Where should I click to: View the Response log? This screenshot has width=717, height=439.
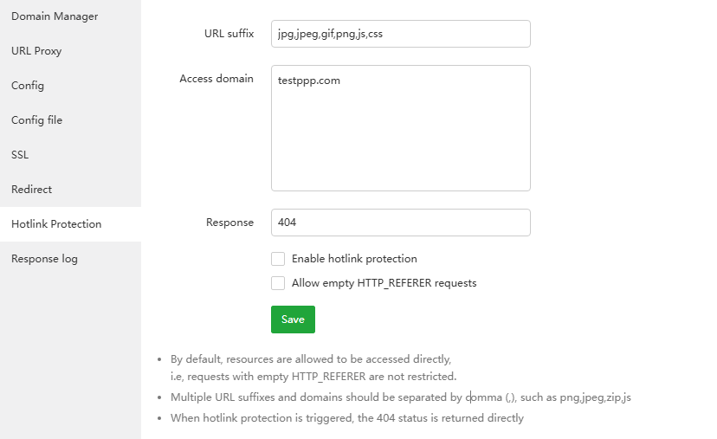click(x=44, y=259)
